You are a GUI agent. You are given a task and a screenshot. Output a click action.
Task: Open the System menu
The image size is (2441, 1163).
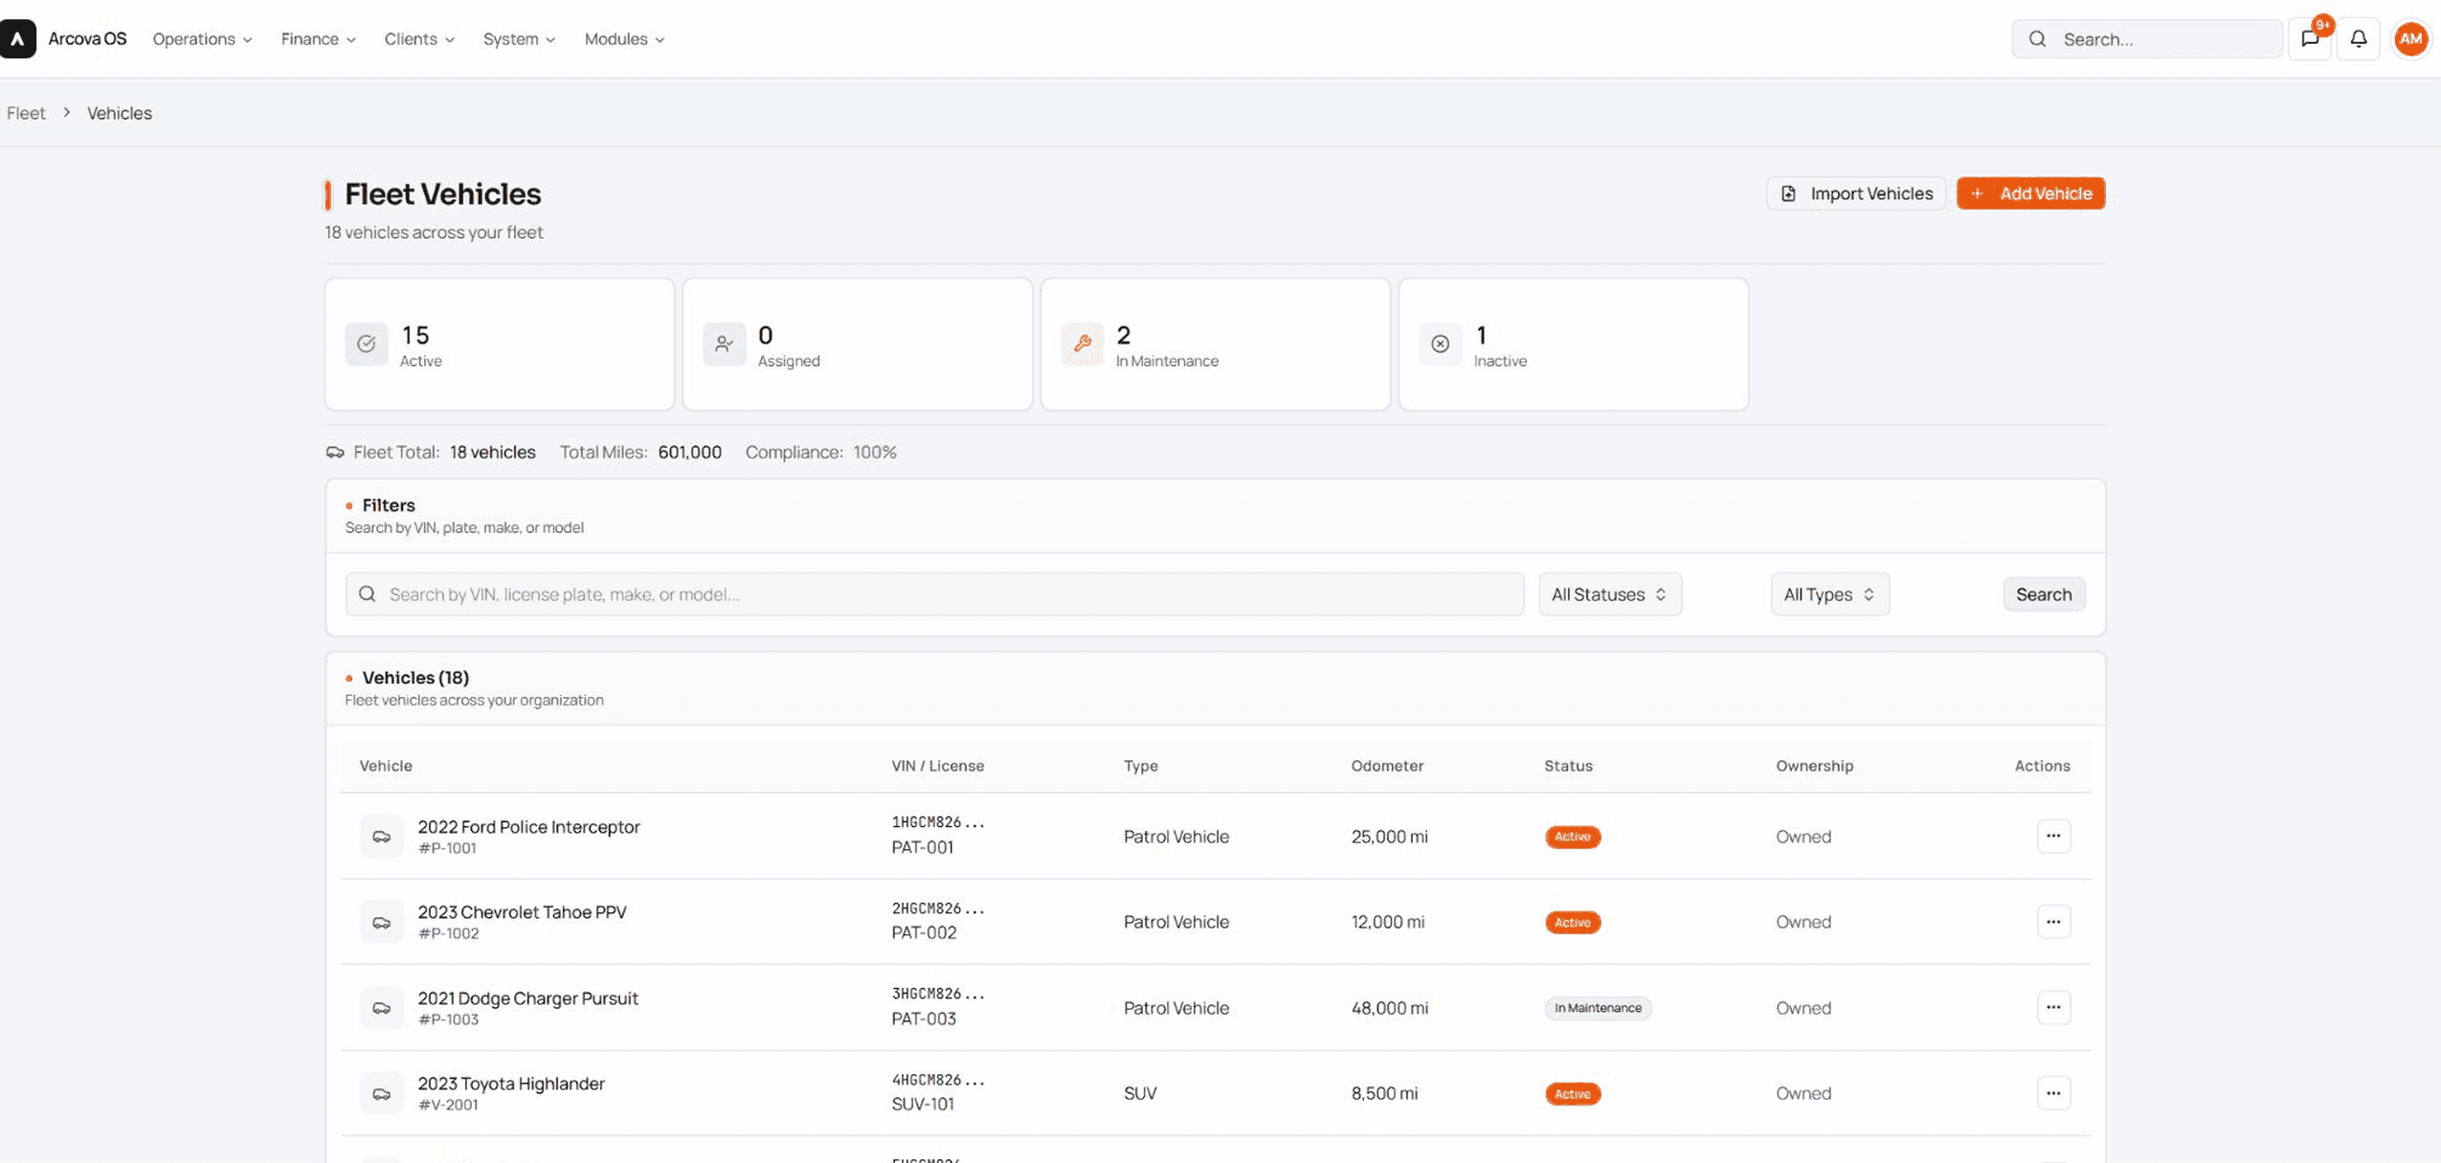click(x=519, y=39)
